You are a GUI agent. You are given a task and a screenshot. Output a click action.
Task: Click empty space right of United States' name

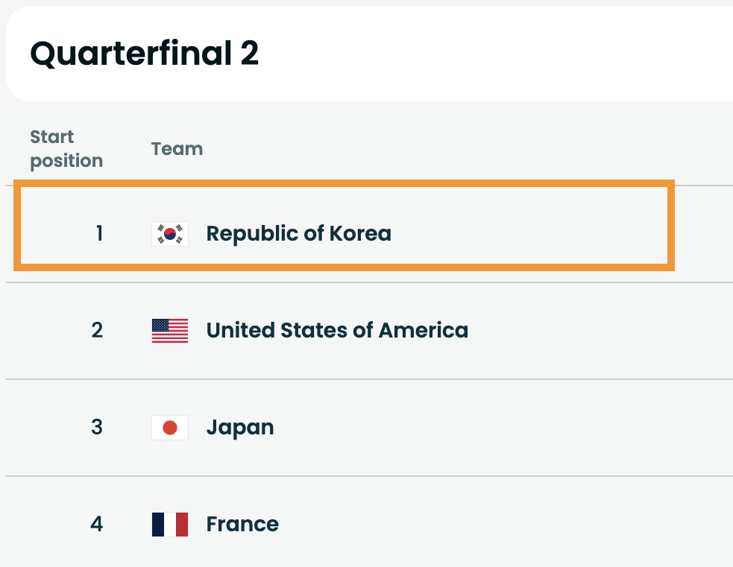(x=597, y=331)
